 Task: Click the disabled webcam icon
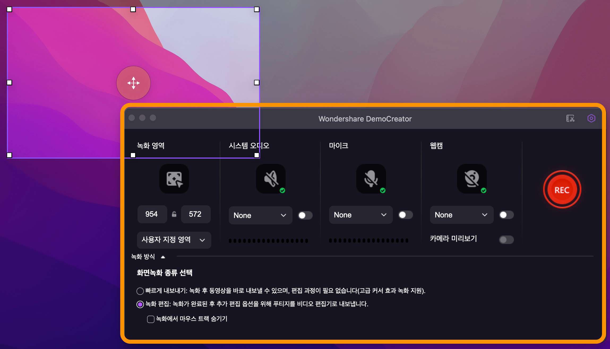tap(472, 179)
